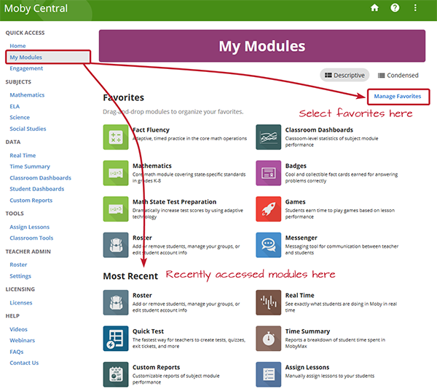Click Badges module title
The height and width of the screenshot is (391, 437).
click(x=296, y=166)
